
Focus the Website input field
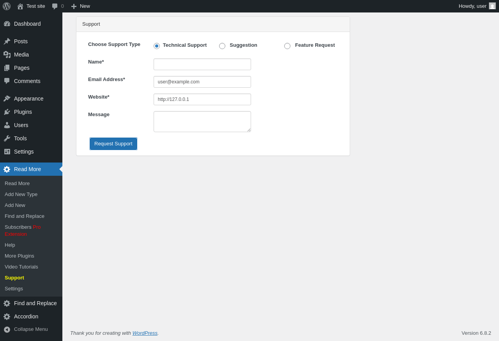pos(202,99)
